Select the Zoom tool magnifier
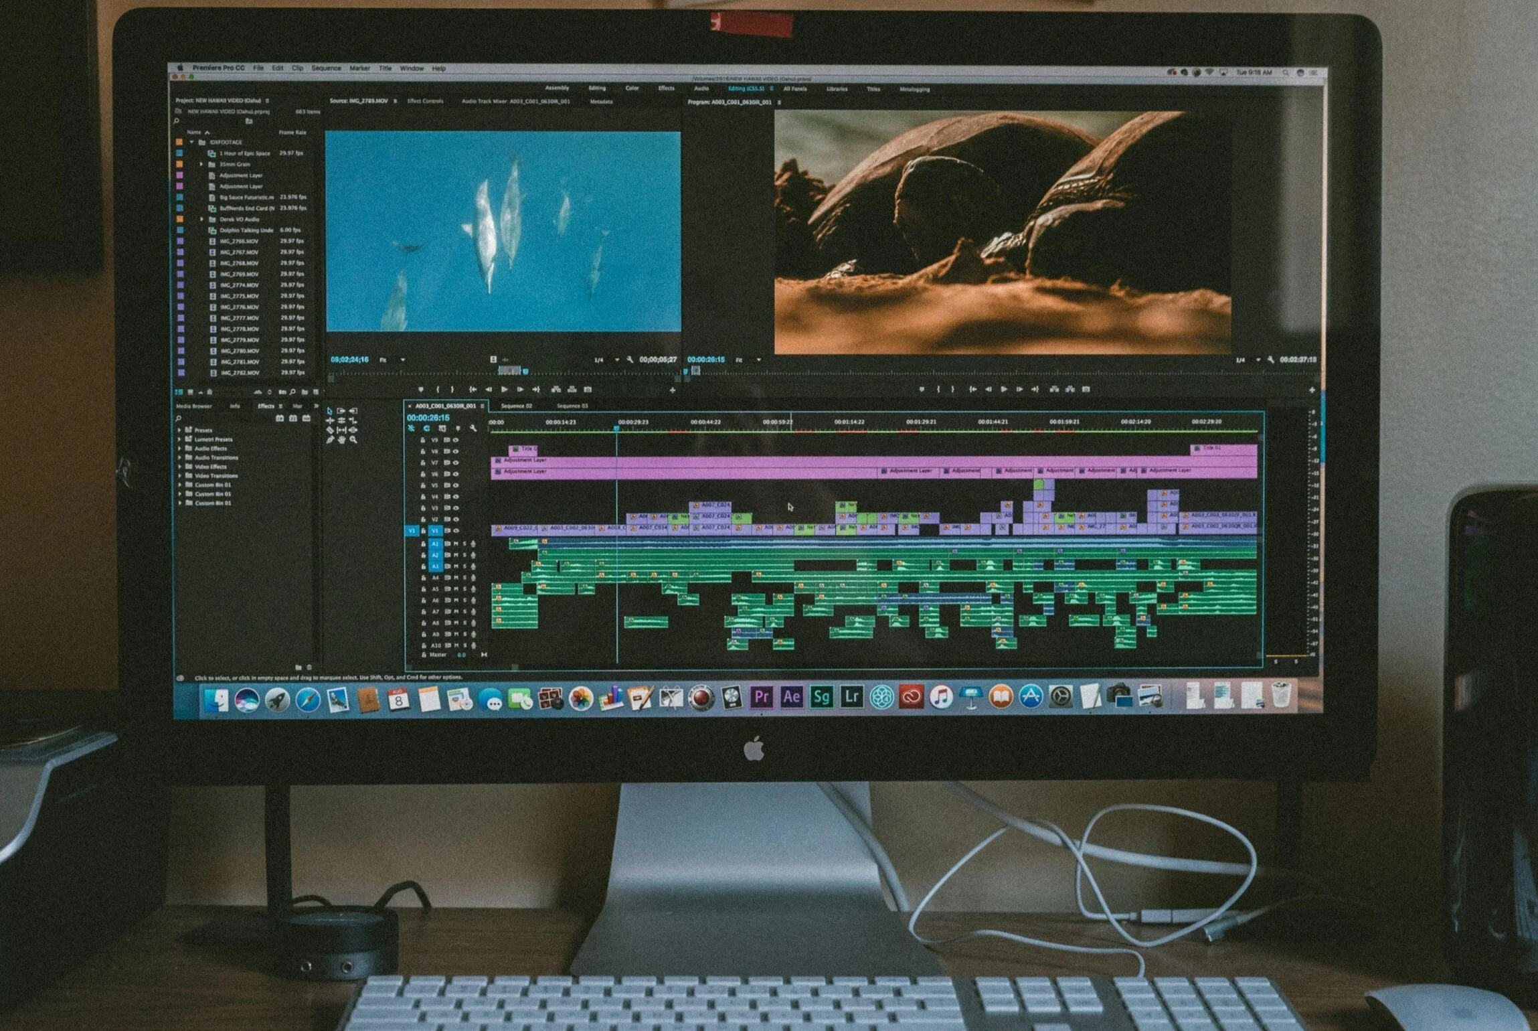The height and width of the screenshot is (1031, 1538). coord(353,440)
